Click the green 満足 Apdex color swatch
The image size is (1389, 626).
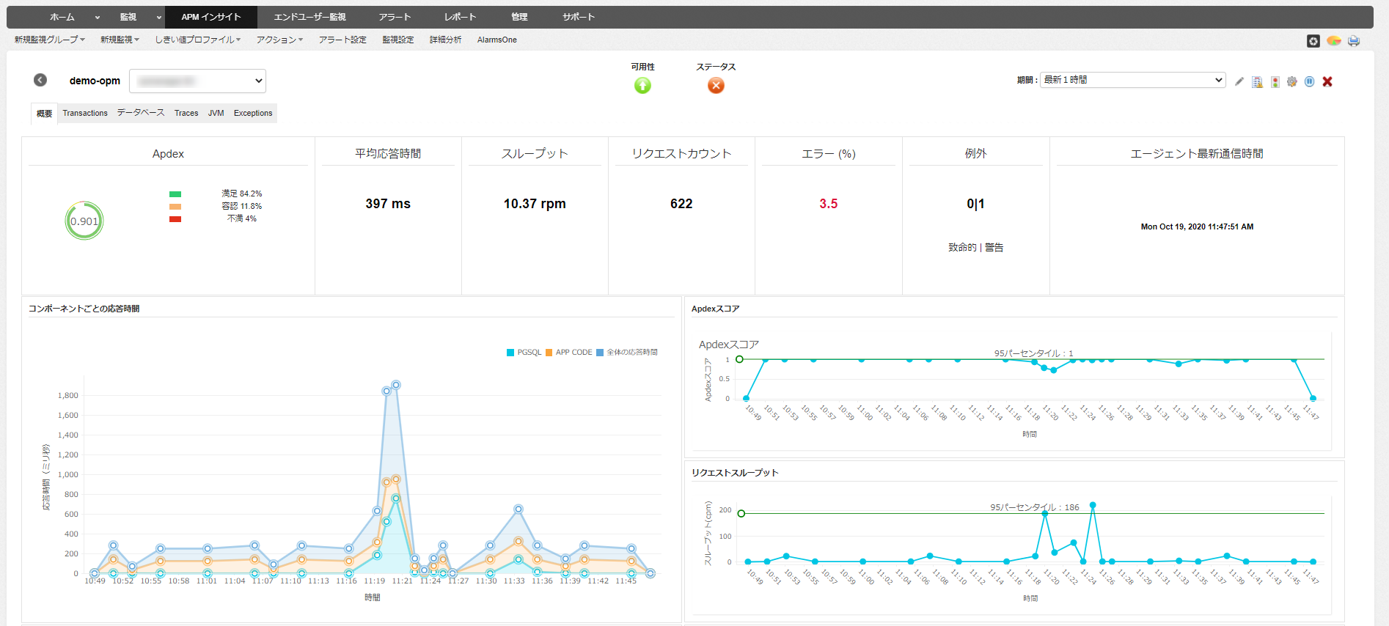(x=175, y=194)
